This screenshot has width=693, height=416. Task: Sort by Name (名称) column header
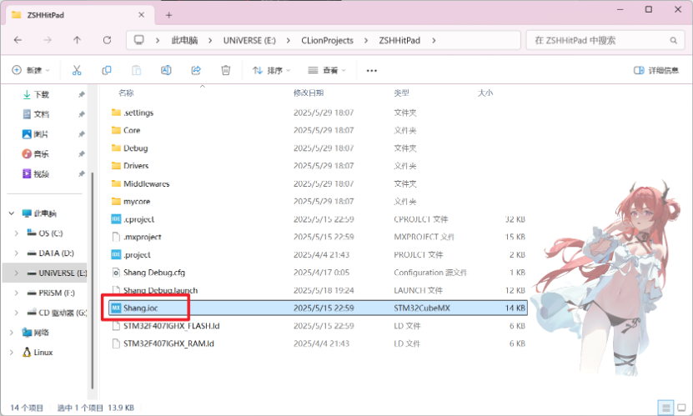[x=126, y=93]
